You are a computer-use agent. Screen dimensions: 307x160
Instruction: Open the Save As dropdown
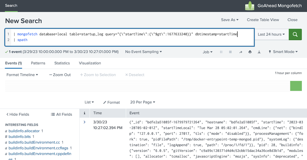point(230,20)
